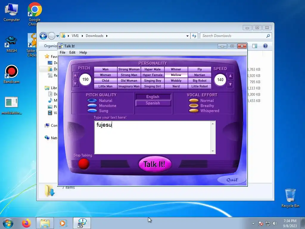The image size is (305, 229).
Task: Choose the Singing Boy voice
Action: tap(152, 81)
